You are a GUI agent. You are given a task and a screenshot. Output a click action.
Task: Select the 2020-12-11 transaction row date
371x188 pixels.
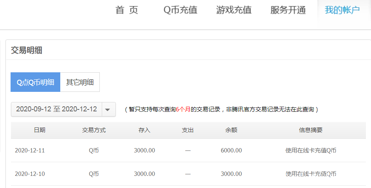[x=30, y=150]
